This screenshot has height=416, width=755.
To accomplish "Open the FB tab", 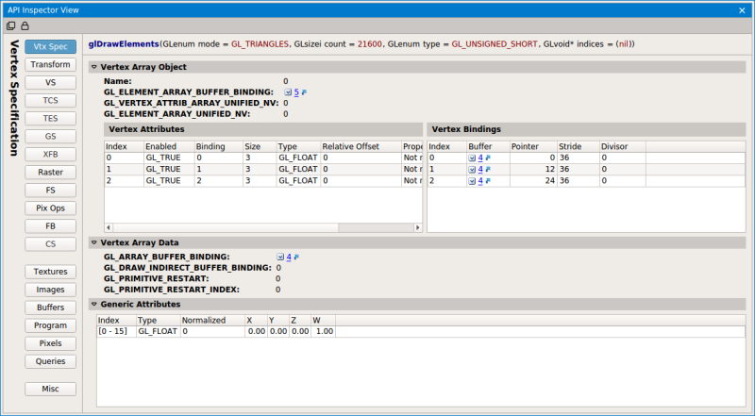I will [51, 226].
